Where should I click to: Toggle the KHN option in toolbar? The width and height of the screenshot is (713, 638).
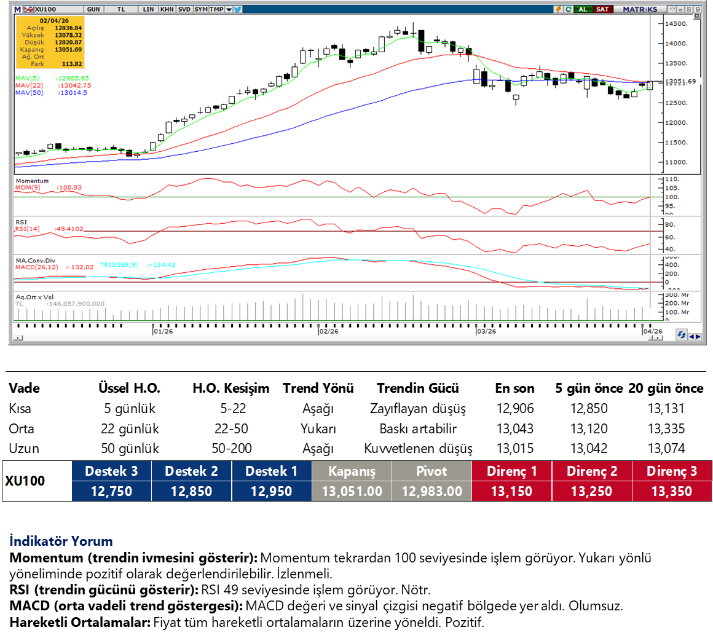tap(167, 9)
